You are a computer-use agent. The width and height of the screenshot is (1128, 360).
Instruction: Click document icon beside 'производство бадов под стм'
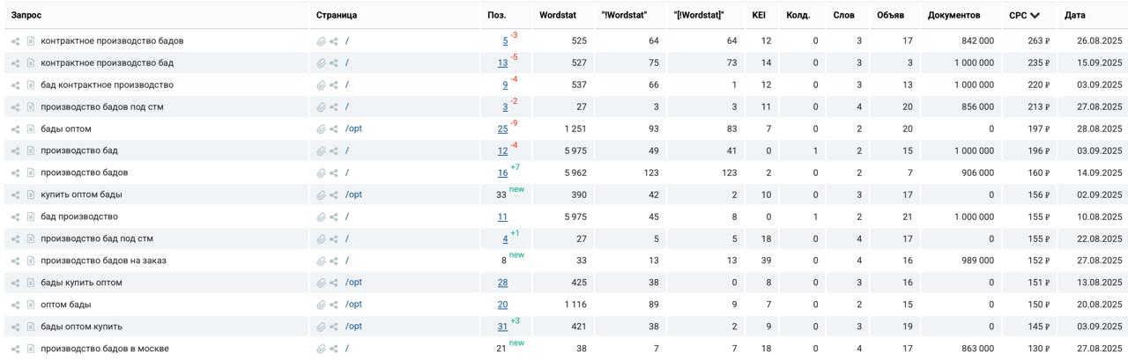click(x=31, y=107)
